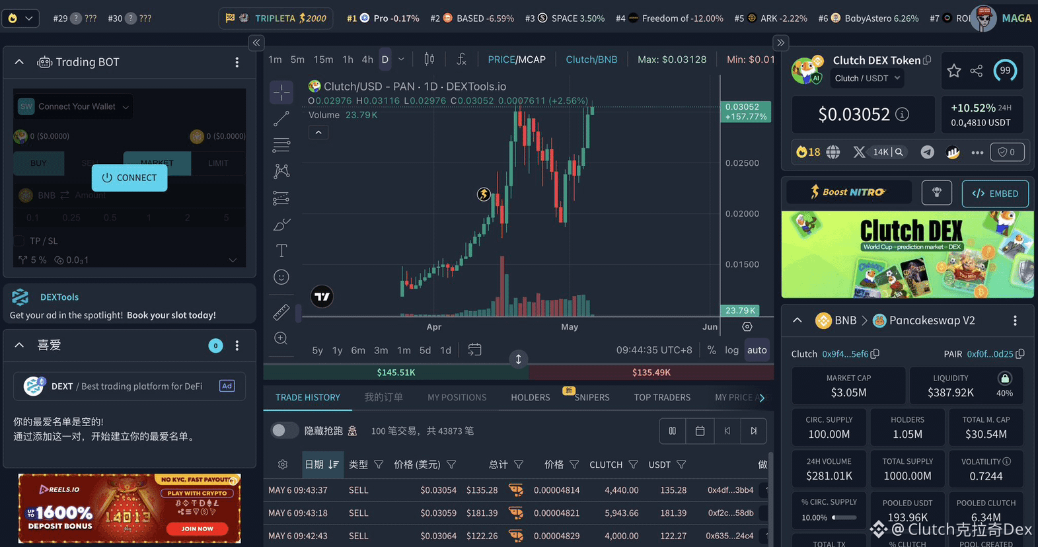Open the trade table settings gear

click(283, 464)
